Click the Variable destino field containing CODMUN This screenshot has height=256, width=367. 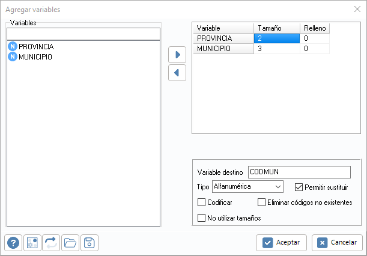(x=299, y=172)
